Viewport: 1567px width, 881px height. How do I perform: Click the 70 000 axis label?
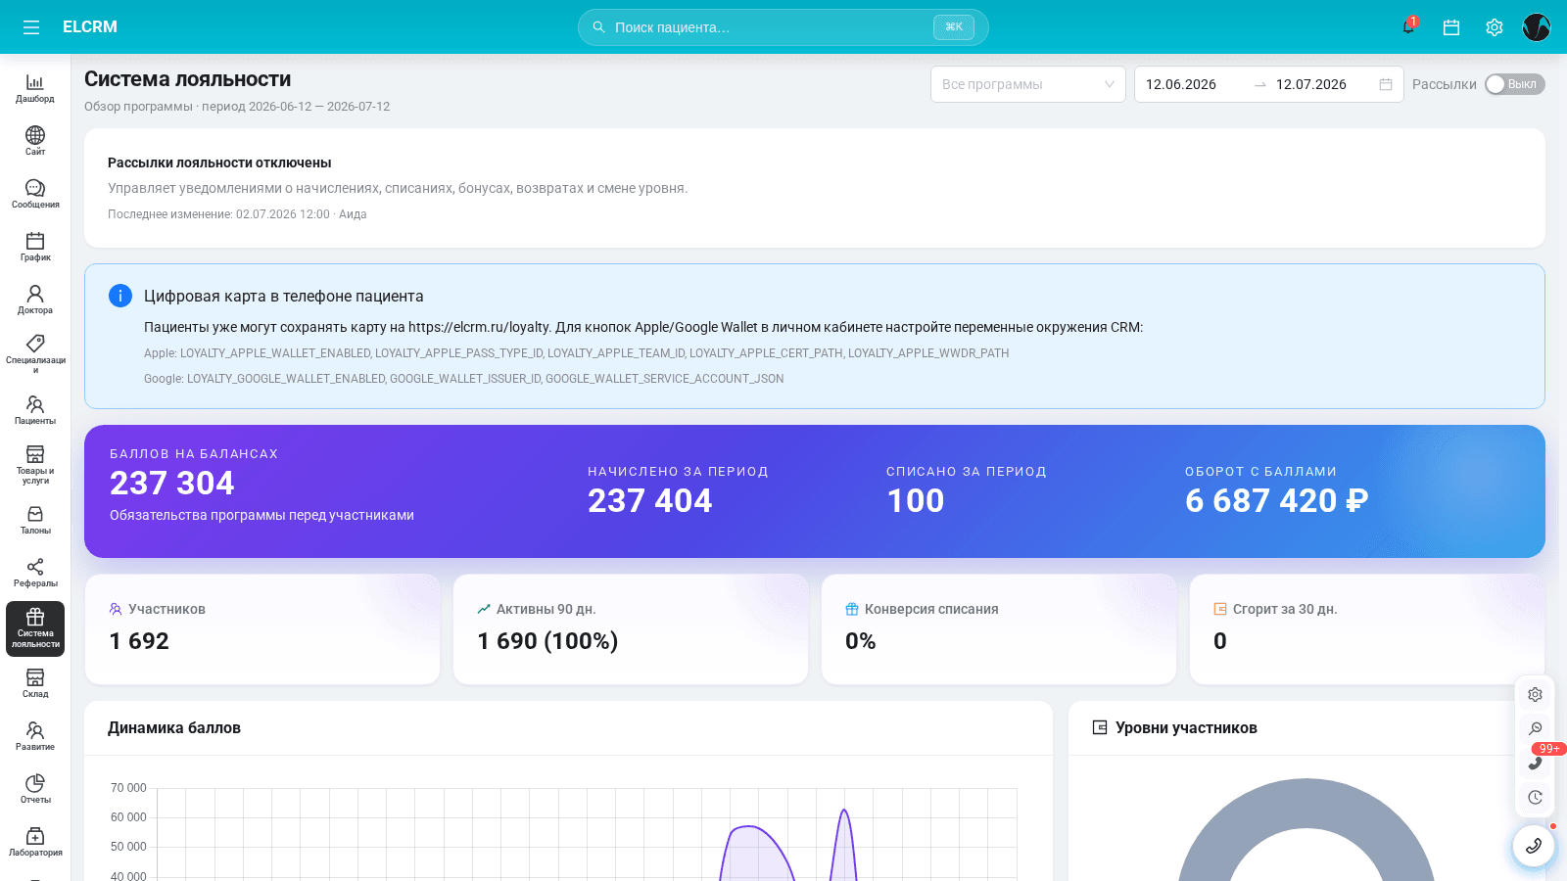[128, 788]
